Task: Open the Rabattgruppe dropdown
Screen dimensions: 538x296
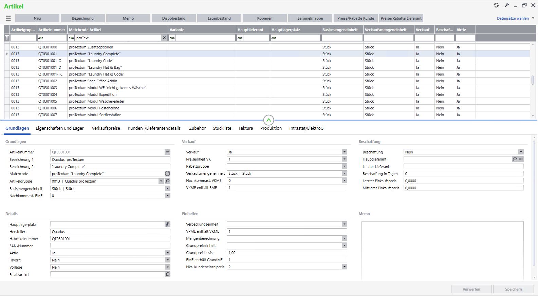Action: [344, 166]
